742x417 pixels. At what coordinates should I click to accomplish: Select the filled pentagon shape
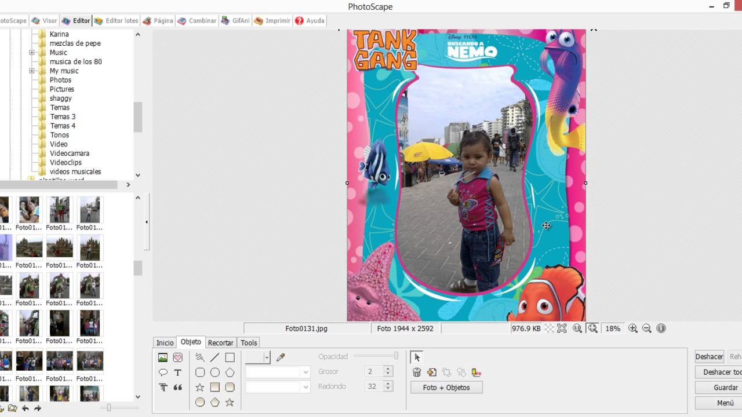click(x=215, y=402)
